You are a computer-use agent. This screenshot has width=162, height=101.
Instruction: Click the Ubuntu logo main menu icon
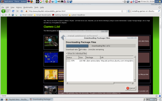tap(2, 2)
